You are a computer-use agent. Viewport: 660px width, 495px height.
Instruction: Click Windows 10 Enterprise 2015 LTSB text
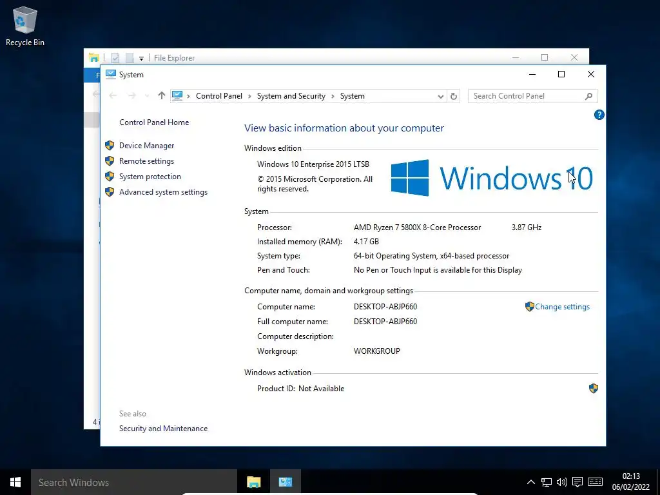click(313, 164)
